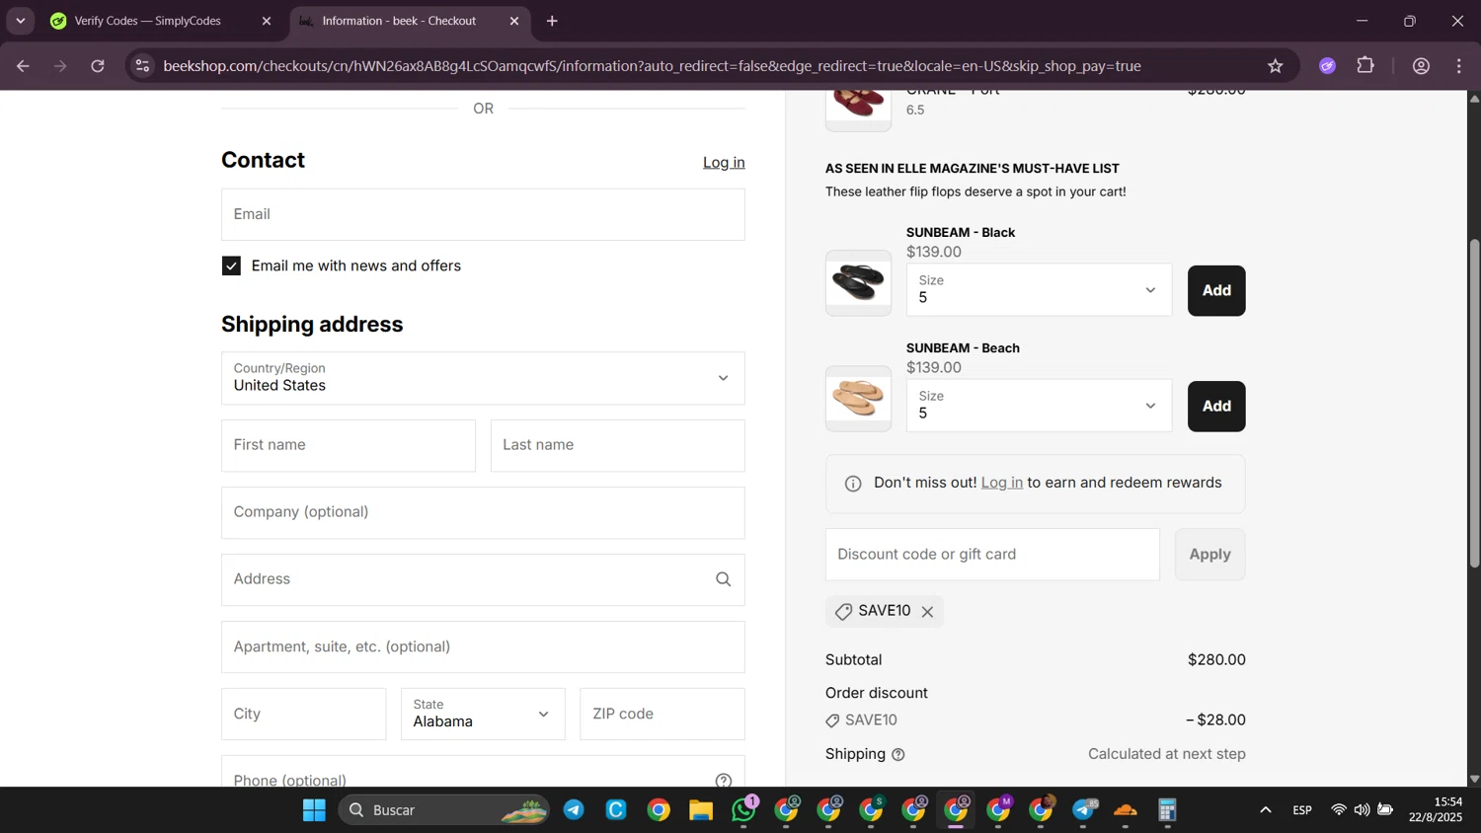The height and width of the screenshot is (833, 1481).
Task: Open the State dropdown showing Alabama
Action: [x=483, y=714]
